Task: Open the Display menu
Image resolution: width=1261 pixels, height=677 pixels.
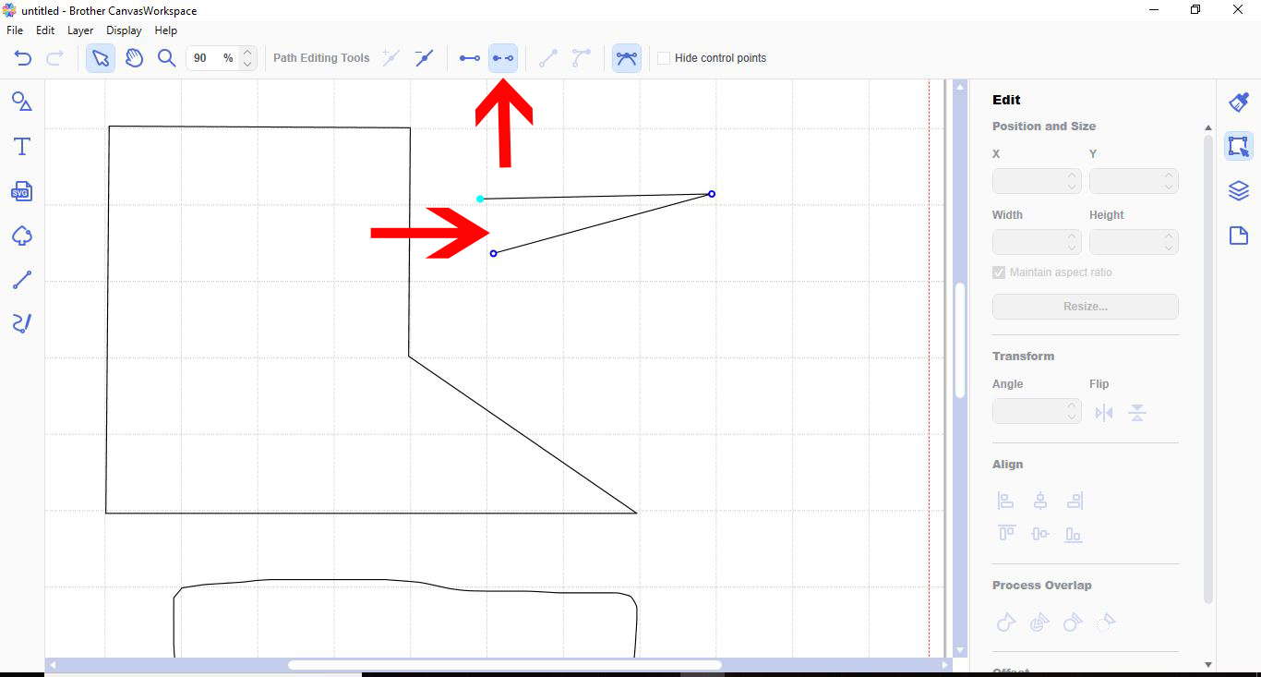Action: (x=124, y=30)
